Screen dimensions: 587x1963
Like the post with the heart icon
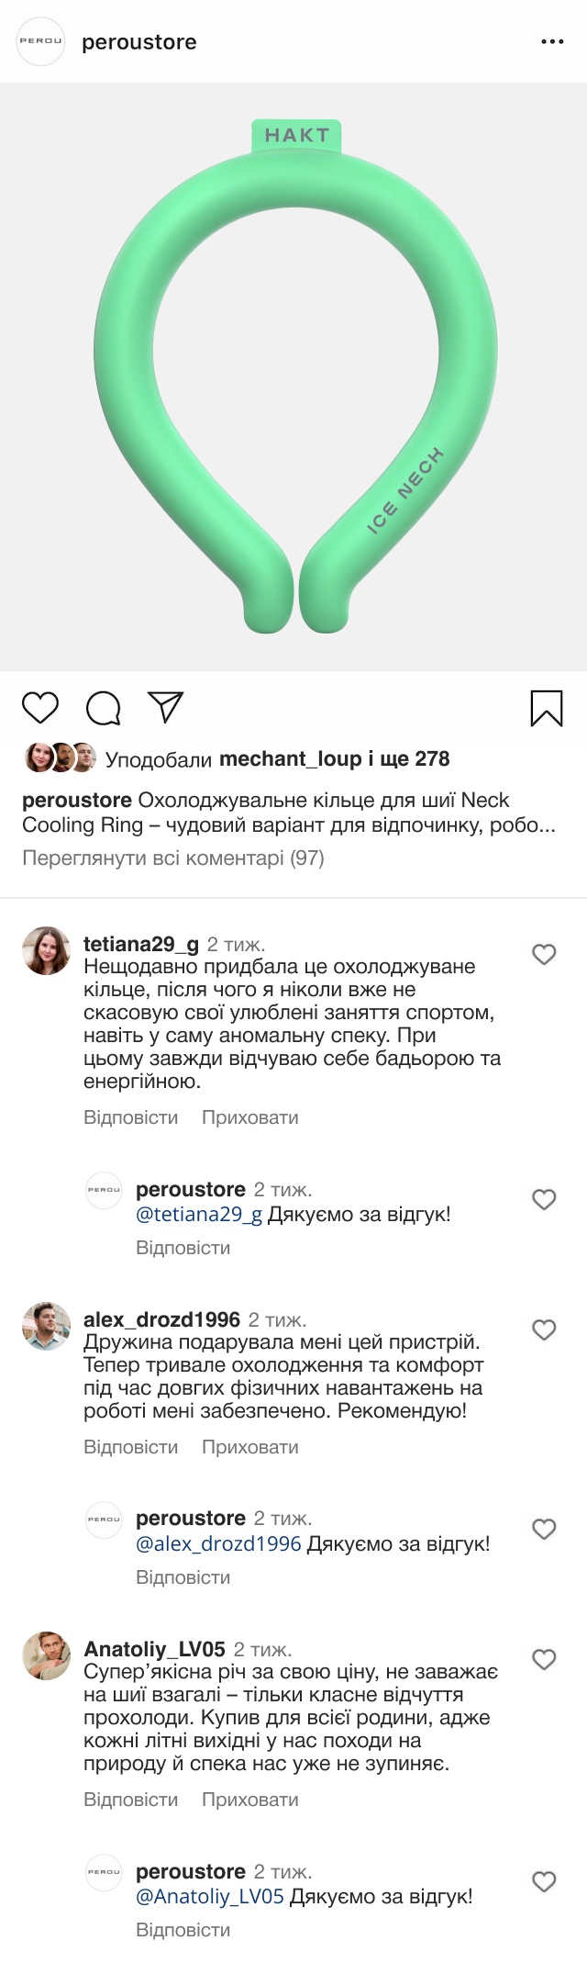tap(40, 708)
